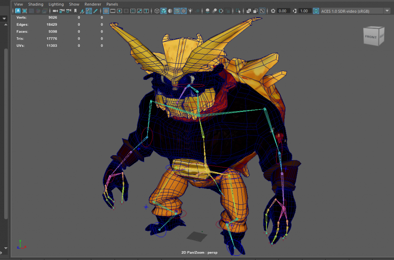Click the Lock Camera icon

62,11
